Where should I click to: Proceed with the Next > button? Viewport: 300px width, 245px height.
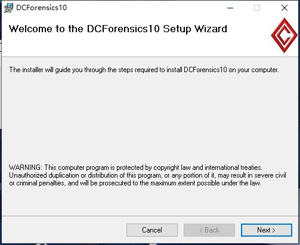267,230
